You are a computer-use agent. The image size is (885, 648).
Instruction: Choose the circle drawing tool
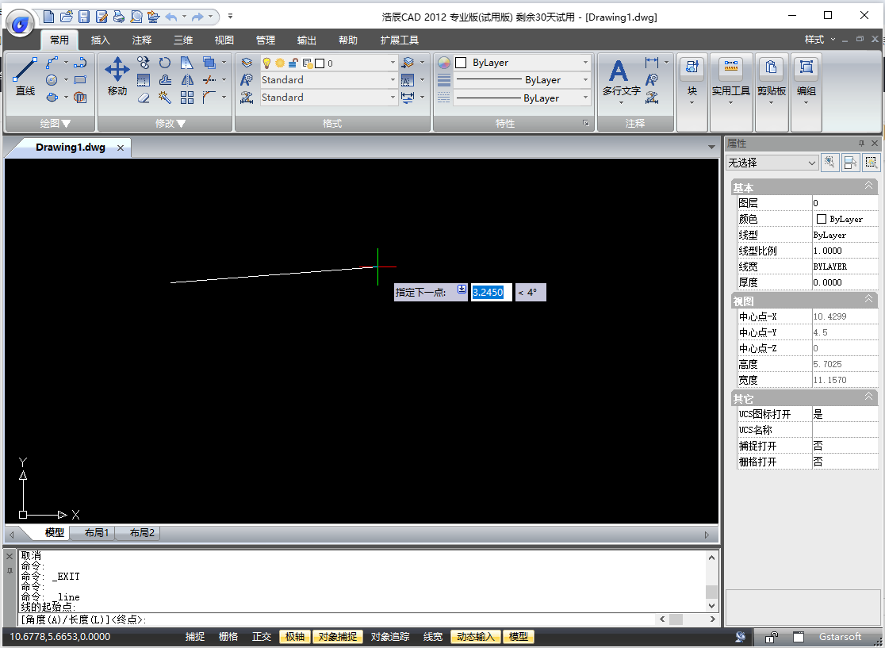coord(52,80)
